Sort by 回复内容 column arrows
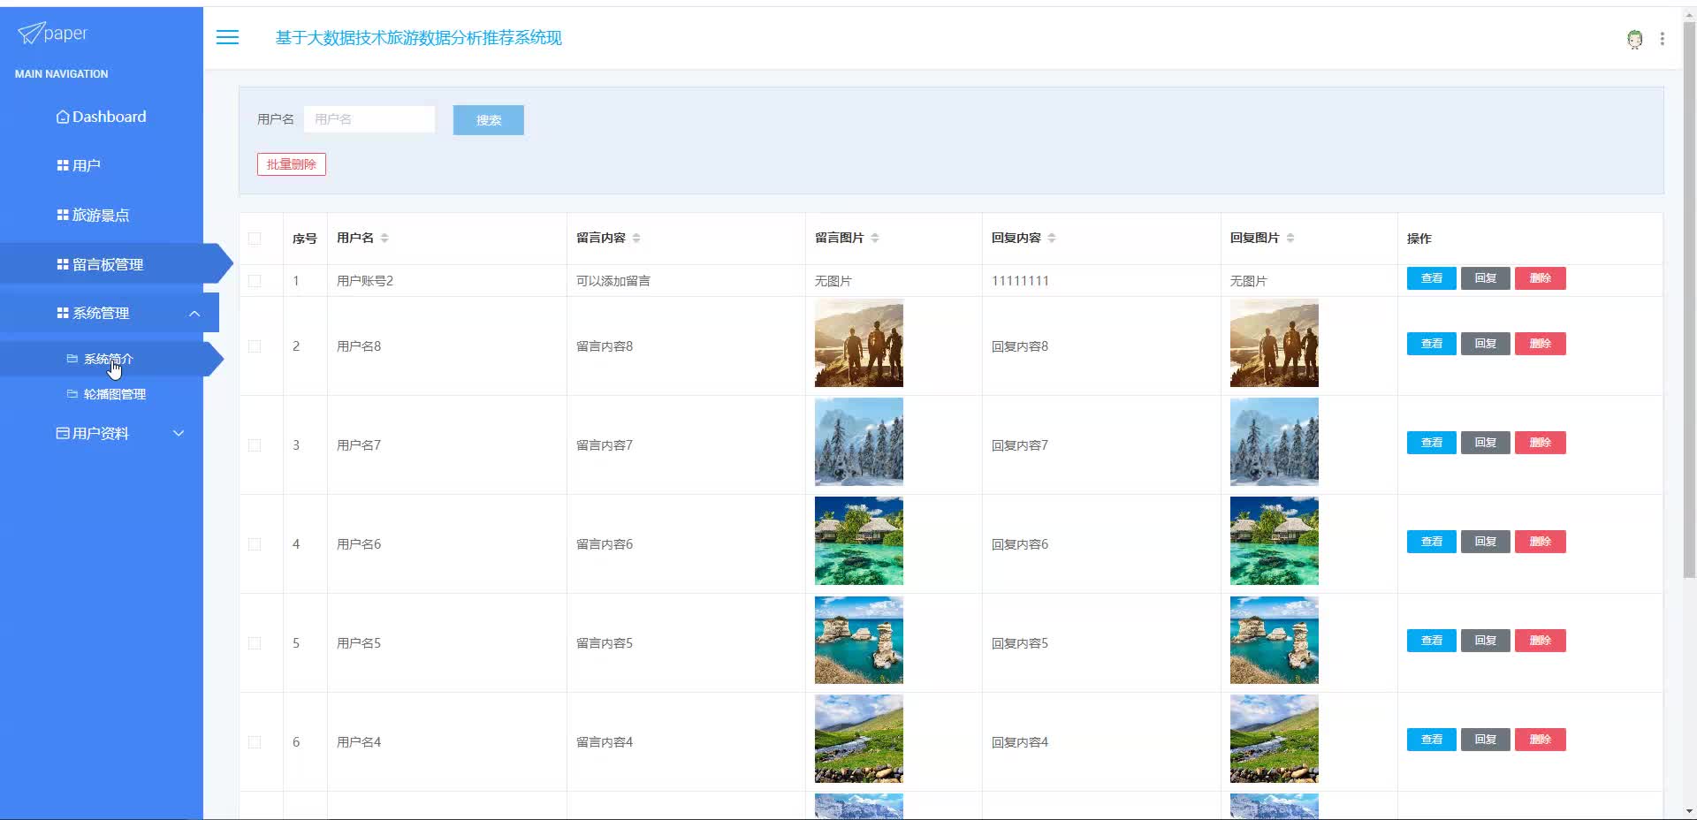1697x820 pixels. tap(1052, 238)
